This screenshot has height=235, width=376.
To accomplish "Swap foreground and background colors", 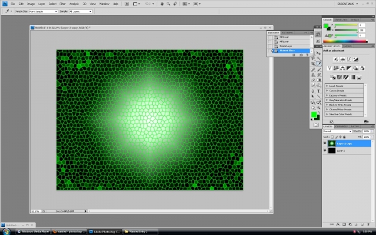I will point(319,112).
